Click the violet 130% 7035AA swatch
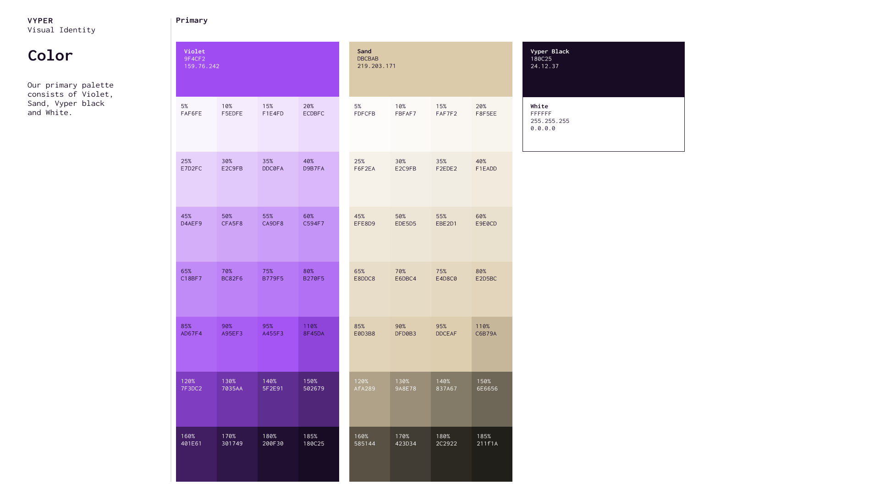The width and height of the screenshot is (880, 495). [237, 399]
